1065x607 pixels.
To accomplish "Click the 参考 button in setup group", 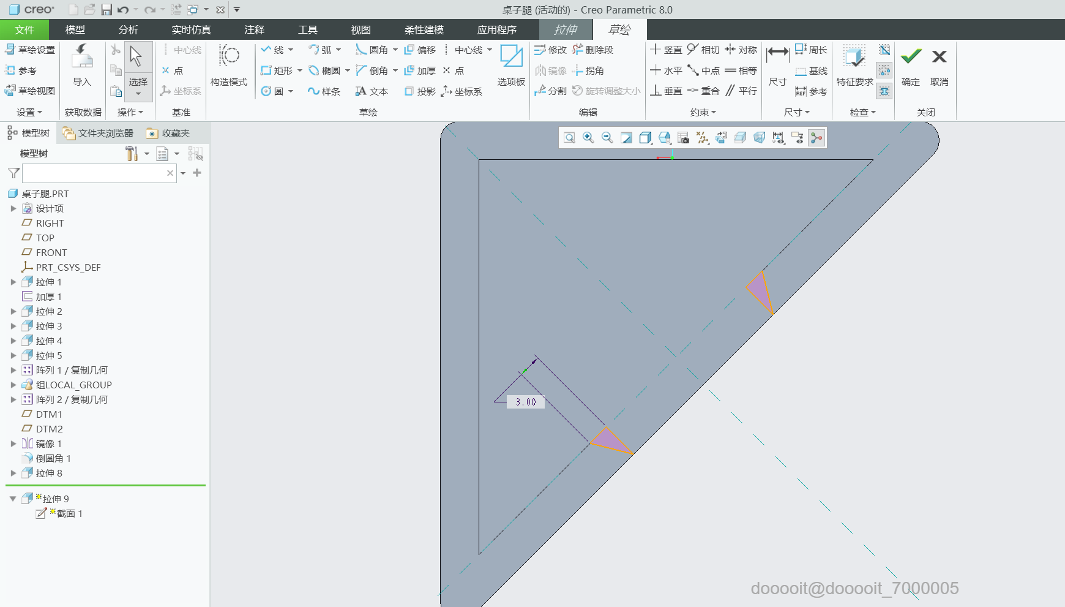I will [21, 70].
